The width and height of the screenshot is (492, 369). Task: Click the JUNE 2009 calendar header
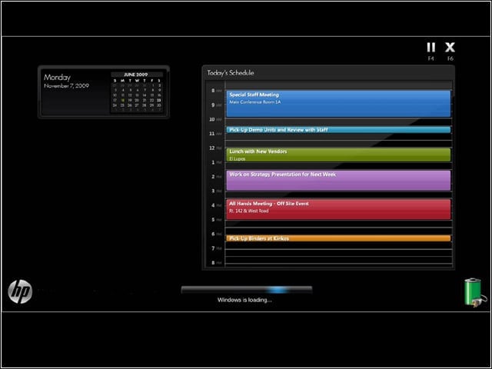(136, 75)
